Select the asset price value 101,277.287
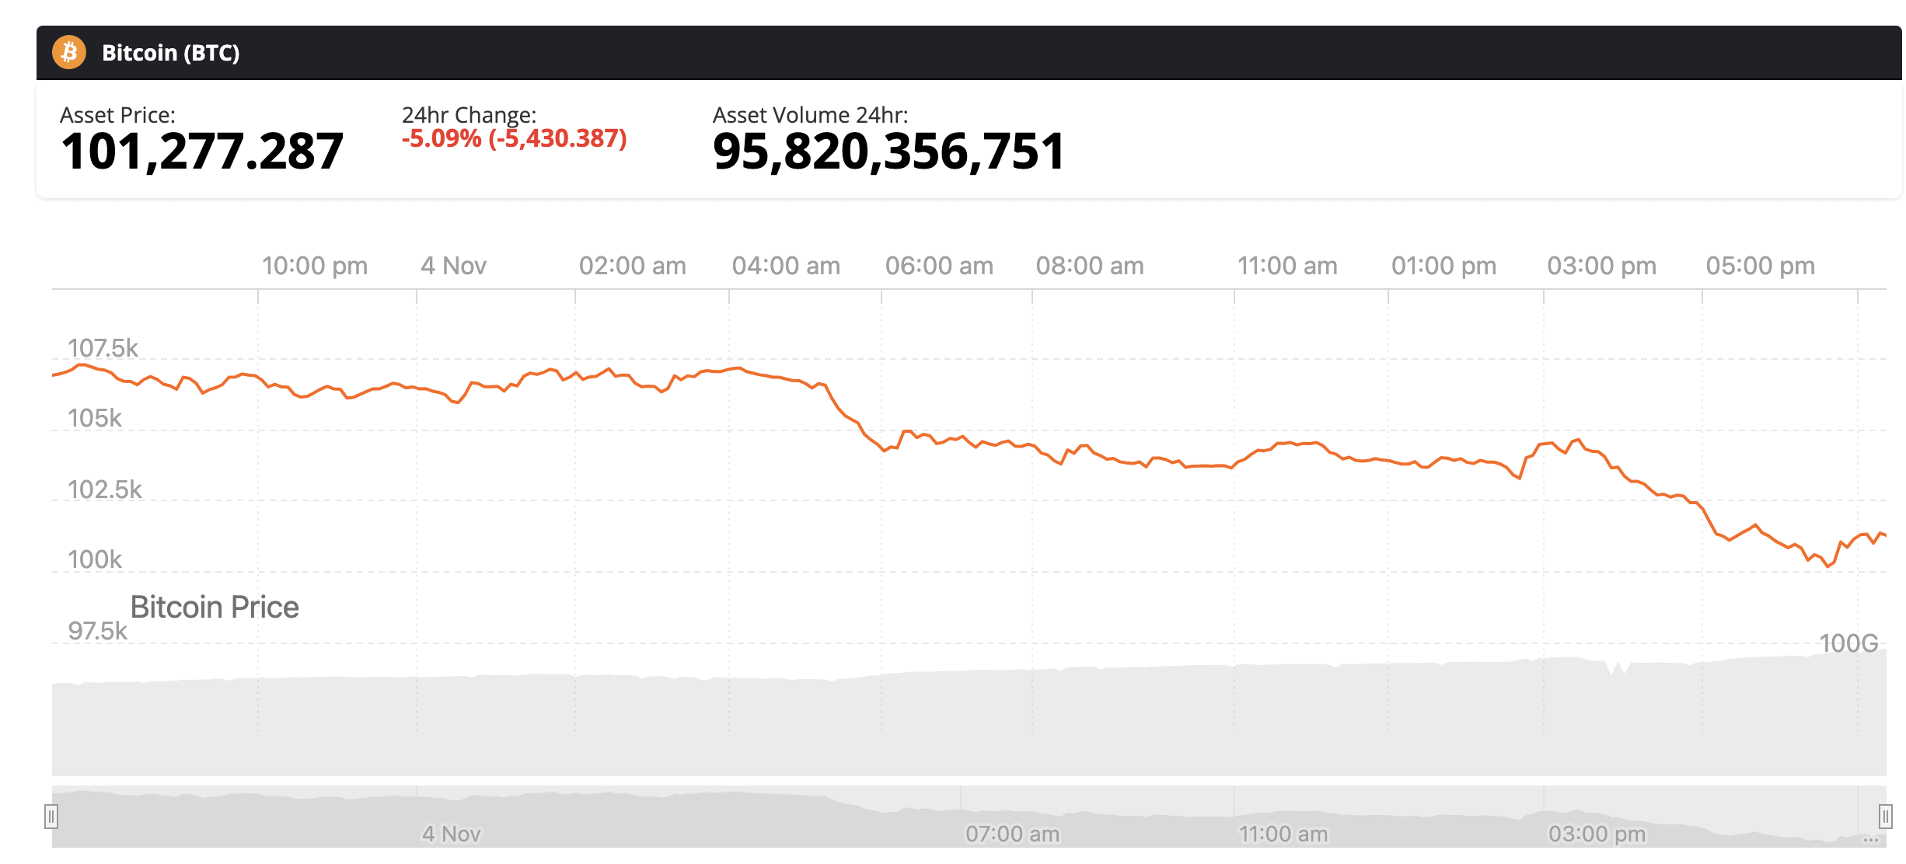 click(x=202, y=152)
